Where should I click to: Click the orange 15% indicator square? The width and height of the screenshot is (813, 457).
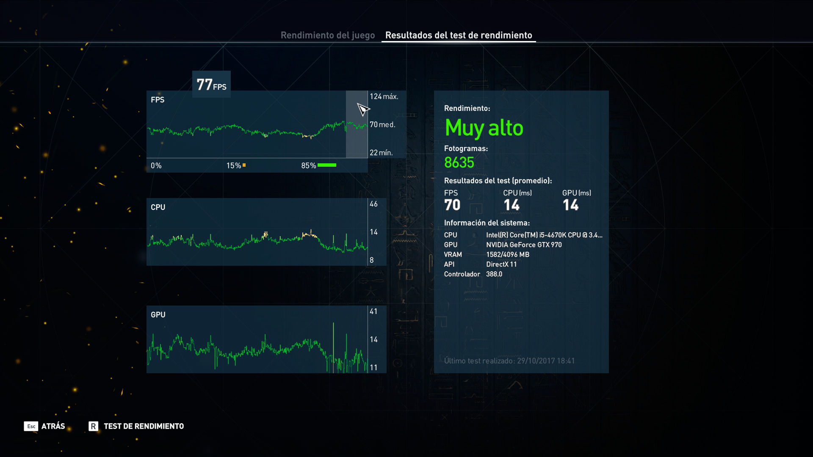[244, 165]
